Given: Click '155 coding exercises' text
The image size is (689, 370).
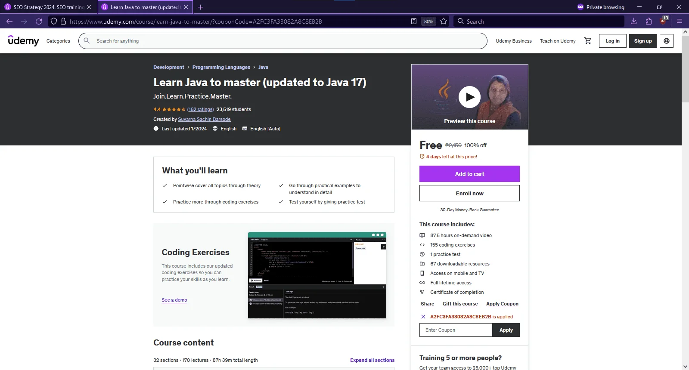Looking at the screenshot, I should (453, 245).
